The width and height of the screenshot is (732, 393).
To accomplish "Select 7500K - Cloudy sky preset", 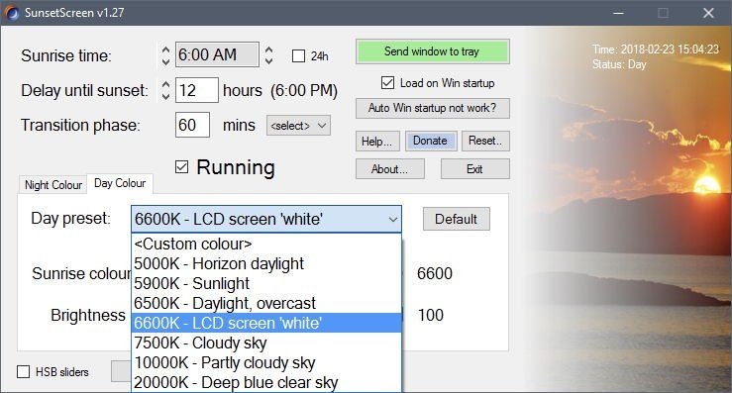I will pyautogui.click(x=266, y=344).
